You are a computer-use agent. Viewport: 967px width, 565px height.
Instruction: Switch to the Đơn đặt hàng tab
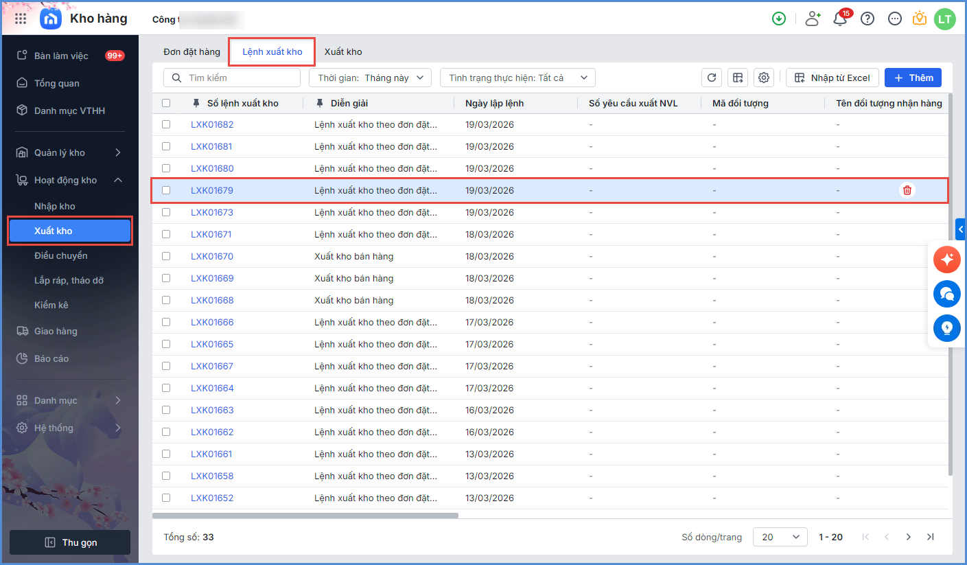click(x=191, y=51)
